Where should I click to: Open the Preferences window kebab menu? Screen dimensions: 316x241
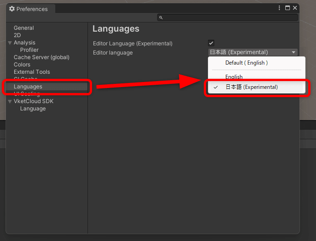[x=280, y=8]
